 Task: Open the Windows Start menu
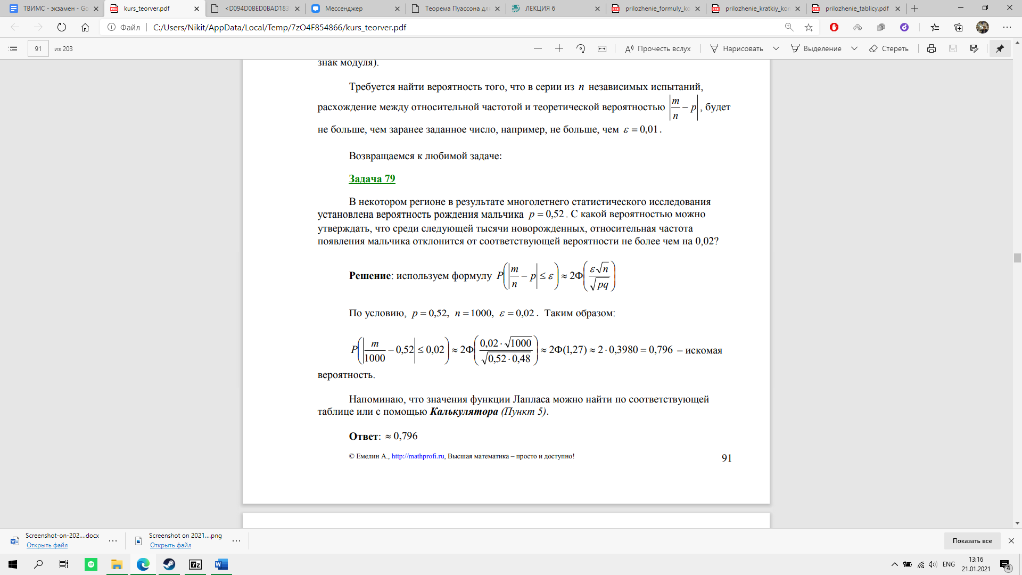pos(13,564)
